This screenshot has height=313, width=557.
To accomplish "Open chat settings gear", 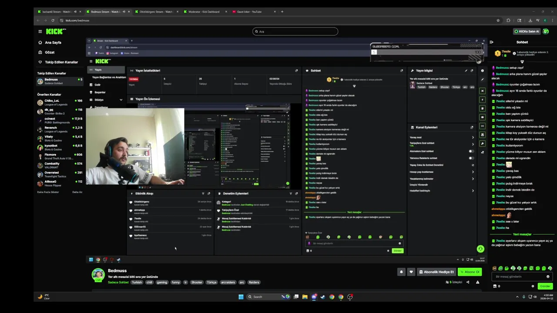I will [x=533, y=286].
